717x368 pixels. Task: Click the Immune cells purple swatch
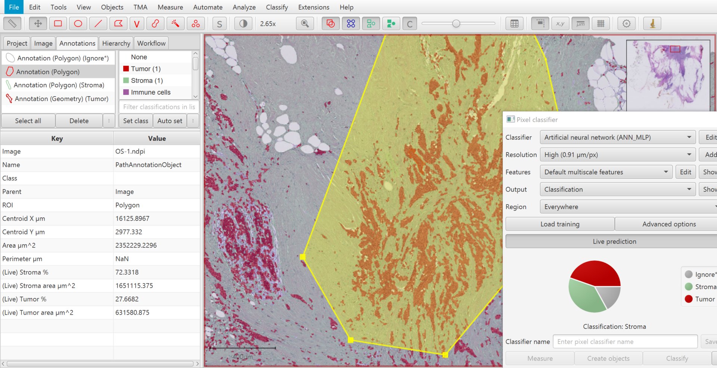click(x=126, y=92)
